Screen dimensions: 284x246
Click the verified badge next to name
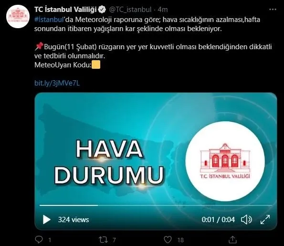(x=102, y=10)
